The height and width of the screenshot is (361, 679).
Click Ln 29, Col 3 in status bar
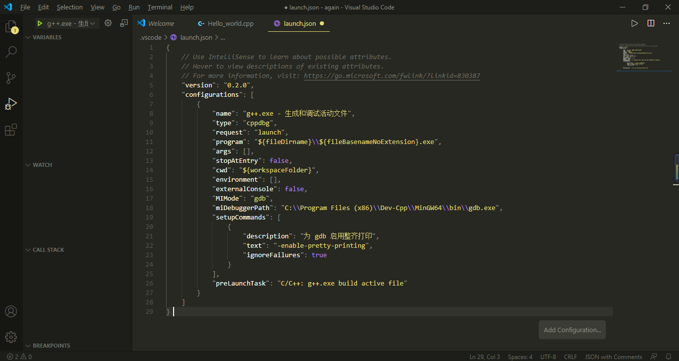tap(485, 357)
